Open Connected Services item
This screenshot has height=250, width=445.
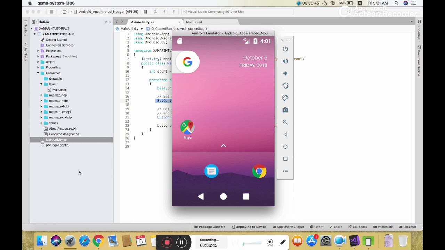click(59, 45)
